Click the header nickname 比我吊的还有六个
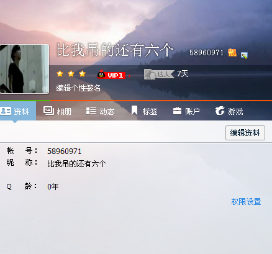 point(115,50)
